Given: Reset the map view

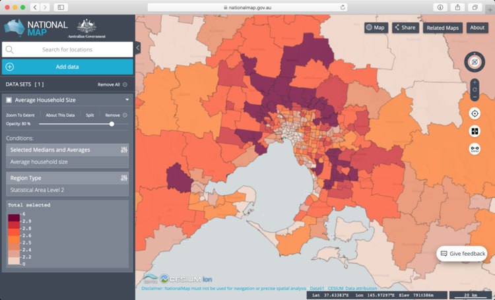Looking at the screenshot, I should [475, 90].
